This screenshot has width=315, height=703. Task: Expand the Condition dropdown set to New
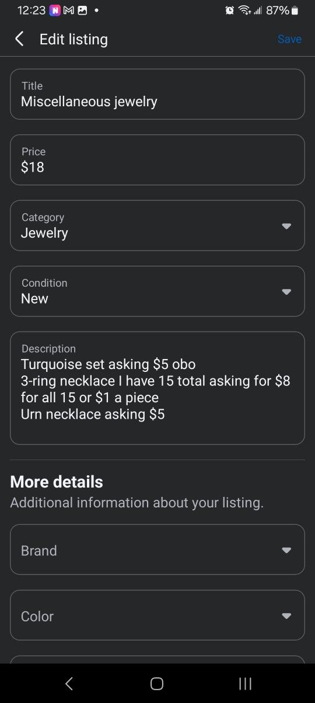[157, 291]
